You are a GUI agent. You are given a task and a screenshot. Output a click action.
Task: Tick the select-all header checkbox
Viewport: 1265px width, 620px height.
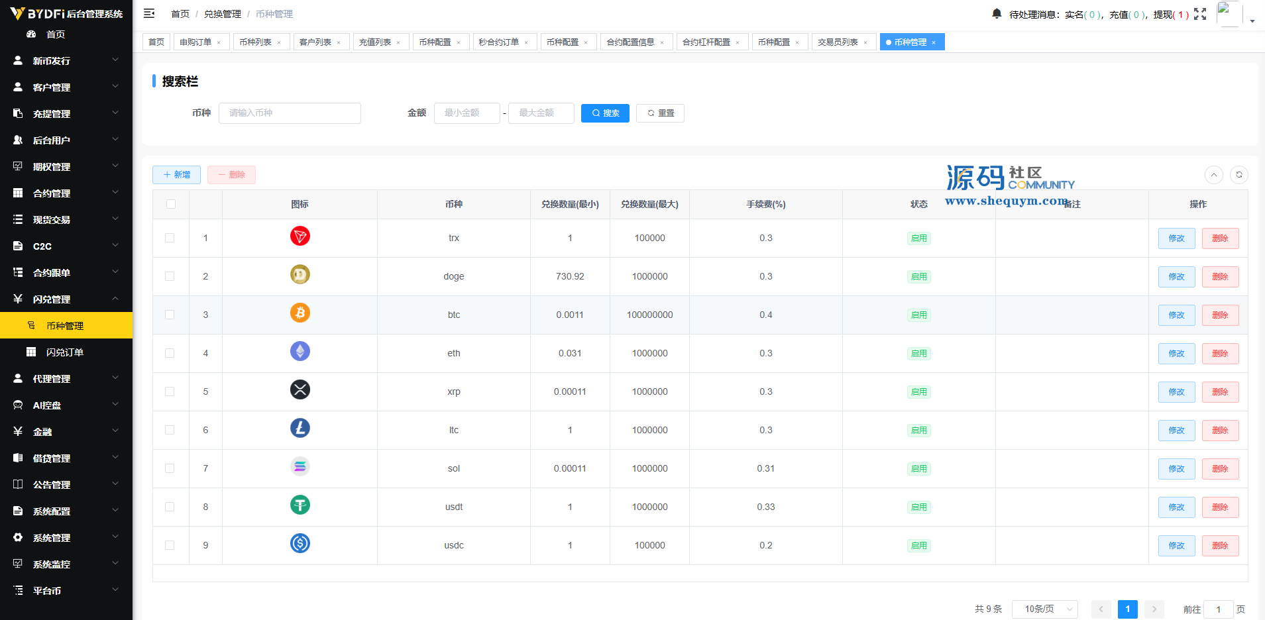pyautogui.click(x=171, y=204)
